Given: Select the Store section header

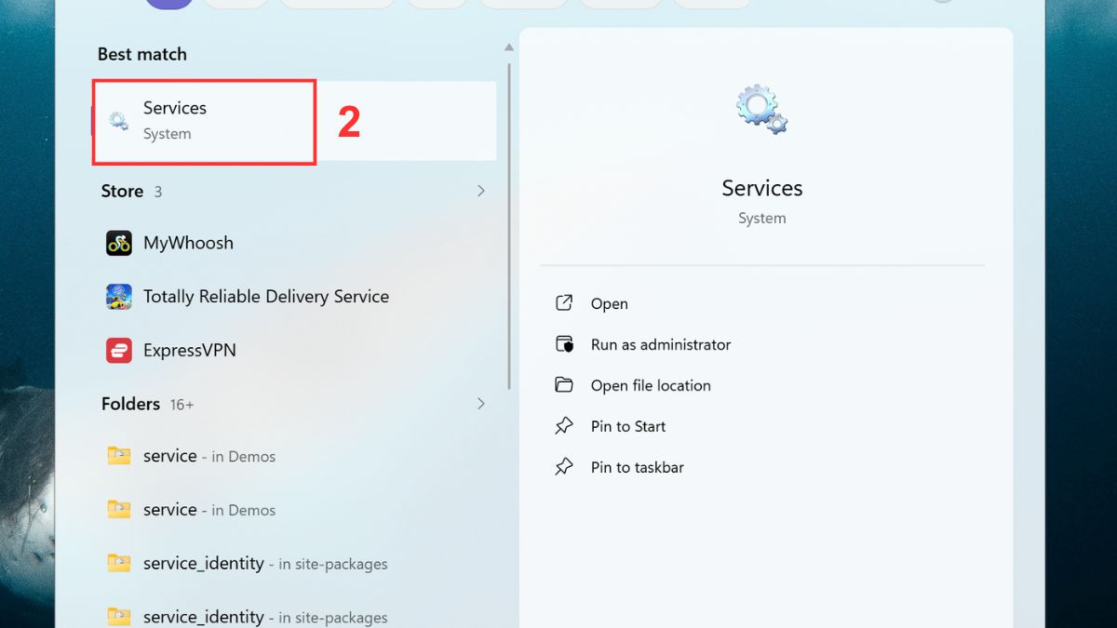Looking at the screenshot, I should [122, 191].
